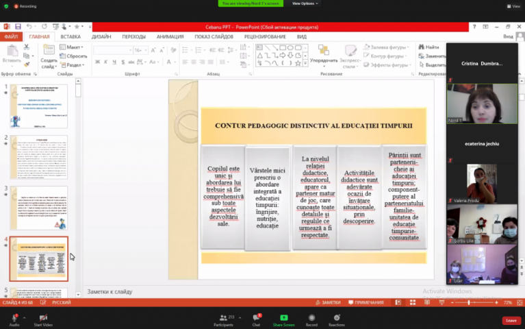
Task: Click the Record icon in Zoom toolbar
Action: pyautogui.click(x=311, y=317)
